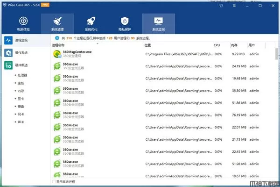The width and height of the screenshot is (280, 187).
Task: Sort by the 内存 column header
Action: pos(238,45)
